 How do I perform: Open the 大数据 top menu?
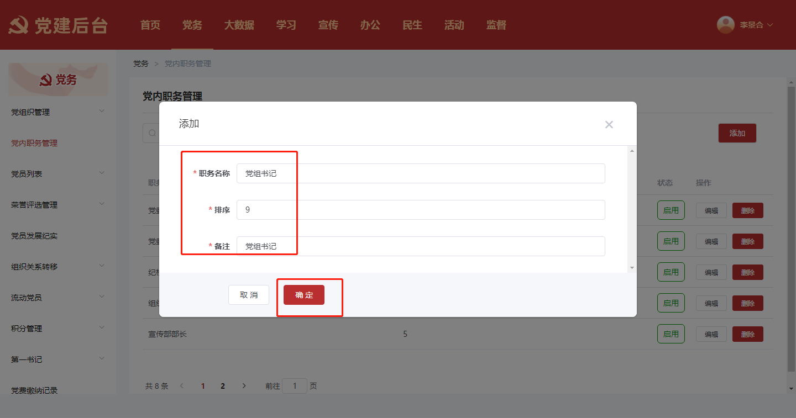click(239, 25)
